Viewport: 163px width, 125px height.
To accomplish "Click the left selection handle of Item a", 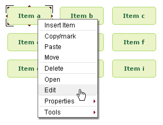I will pos(7,16).
